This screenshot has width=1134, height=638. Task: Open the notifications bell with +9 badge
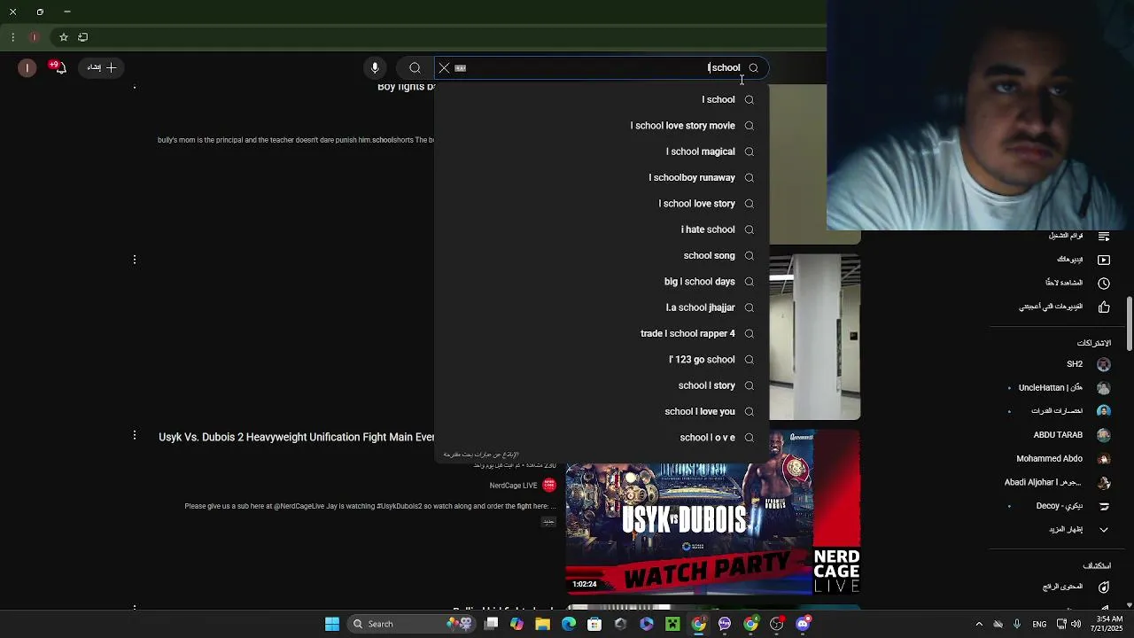coord(58,67)
